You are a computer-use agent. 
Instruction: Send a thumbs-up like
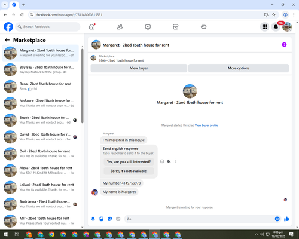pos(286,219)
